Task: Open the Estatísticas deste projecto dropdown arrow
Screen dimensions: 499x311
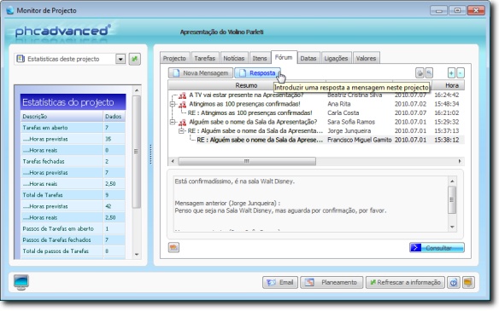Action: (x=120, y=59)
